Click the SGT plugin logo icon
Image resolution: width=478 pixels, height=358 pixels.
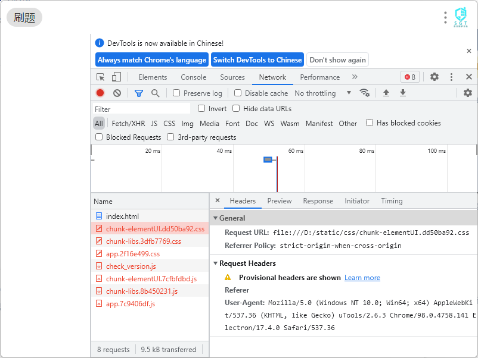pos(461,17)
